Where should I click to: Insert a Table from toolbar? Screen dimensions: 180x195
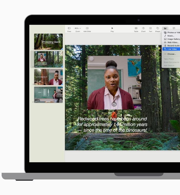point(136,28)
